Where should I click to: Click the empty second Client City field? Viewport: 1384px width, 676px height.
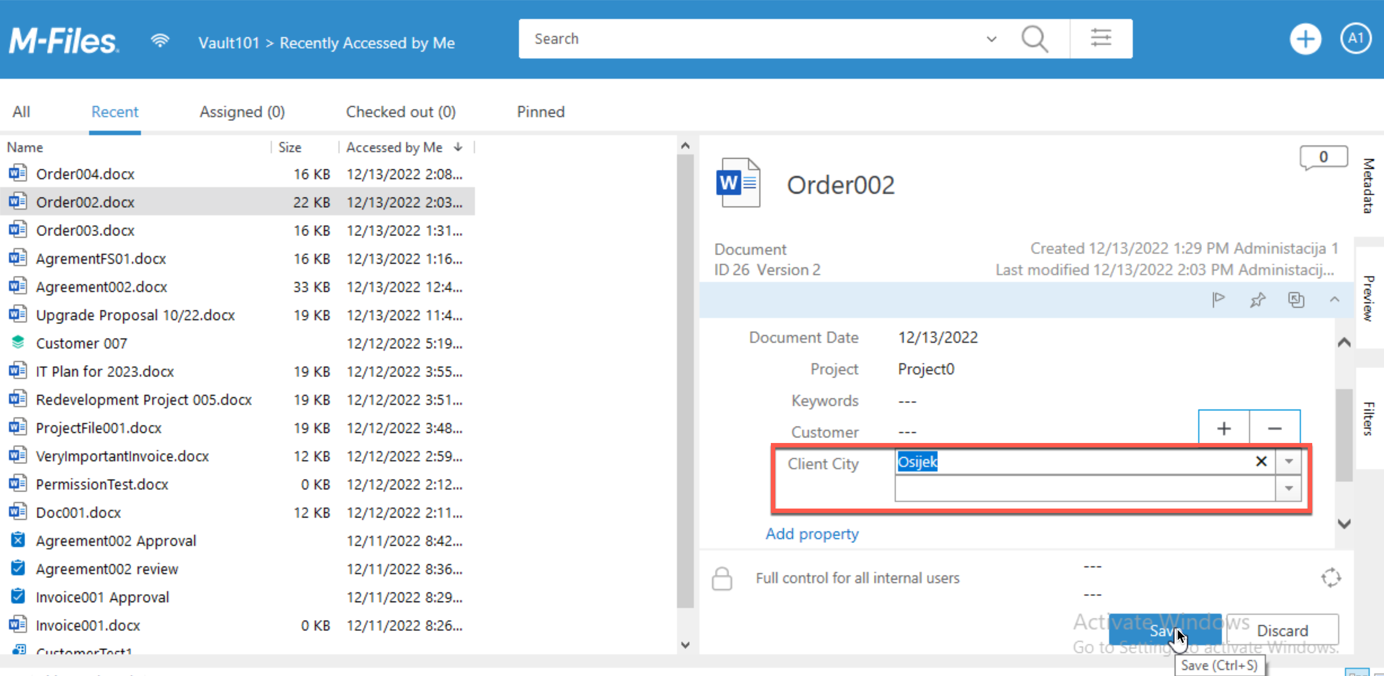[1085, 489]
